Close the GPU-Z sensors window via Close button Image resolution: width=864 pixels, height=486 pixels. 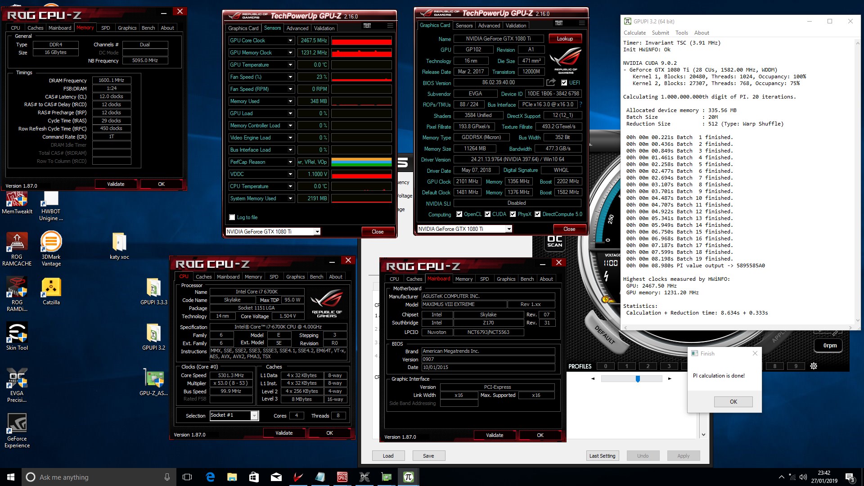click(x=378, y=232)
